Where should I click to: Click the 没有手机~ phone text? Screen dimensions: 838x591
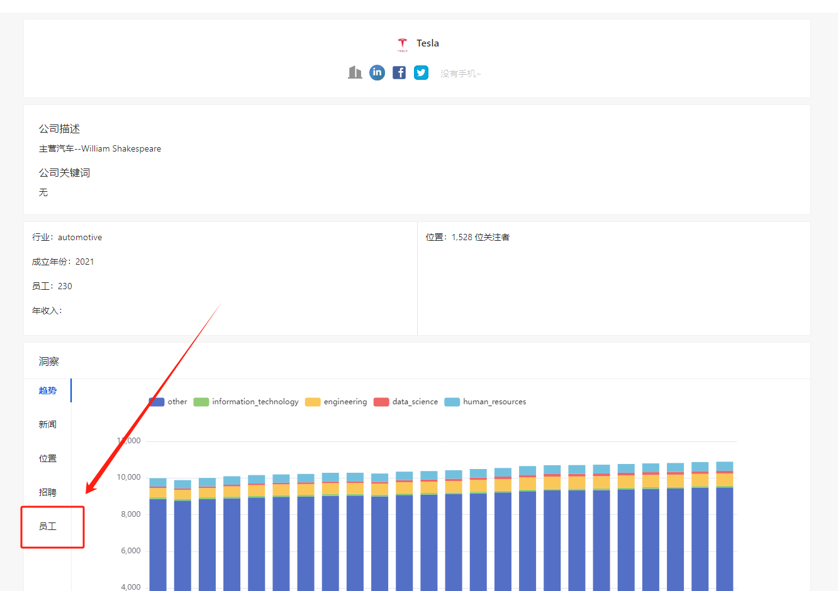[x=461, y=74]
